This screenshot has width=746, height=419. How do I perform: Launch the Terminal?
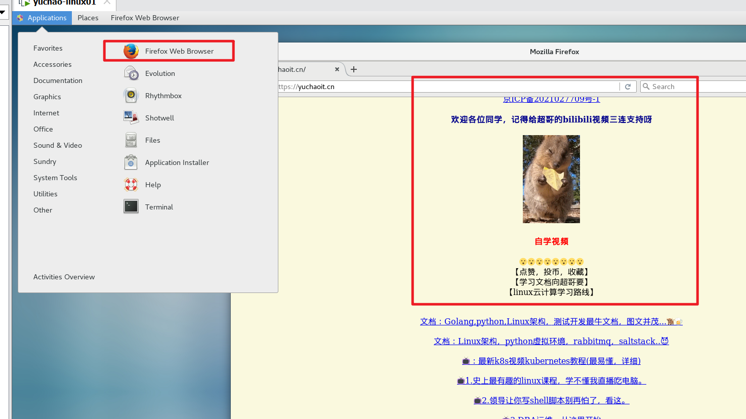[158, 207]
